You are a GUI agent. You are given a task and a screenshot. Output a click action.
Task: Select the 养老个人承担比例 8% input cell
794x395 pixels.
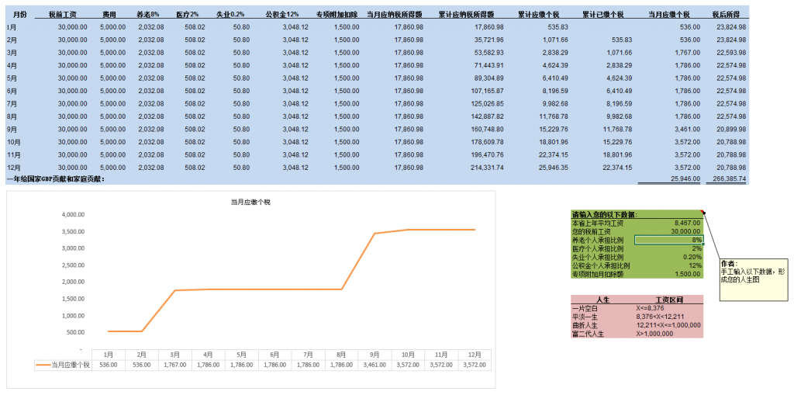pyautogui.click(x=668, y=240)
